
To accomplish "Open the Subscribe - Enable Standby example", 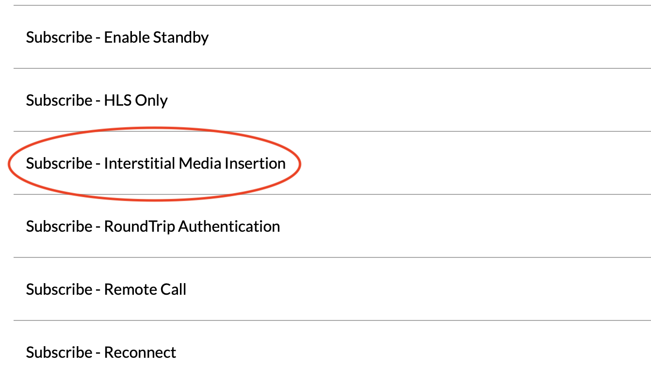I will 332,37.
